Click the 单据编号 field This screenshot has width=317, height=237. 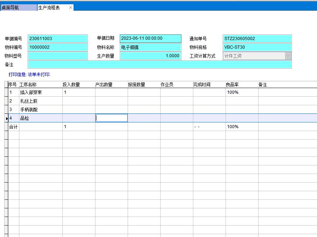[x=57, y=39]
